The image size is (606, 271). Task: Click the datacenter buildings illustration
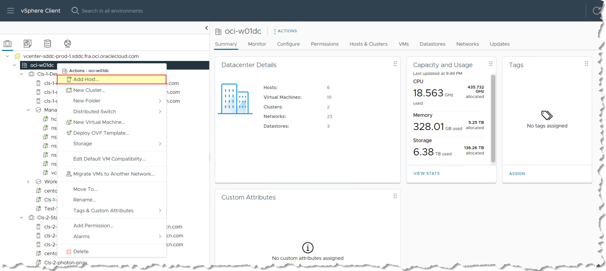[235, 99]
